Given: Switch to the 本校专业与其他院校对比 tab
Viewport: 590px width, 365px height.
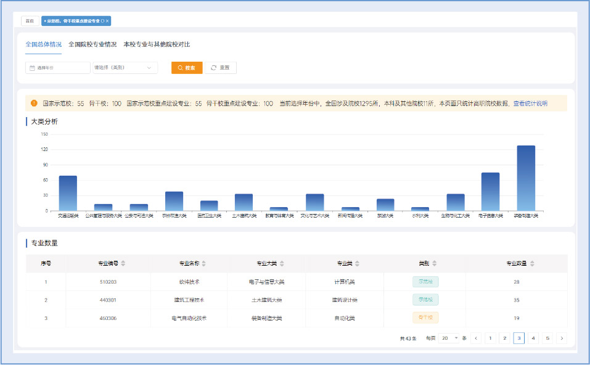Looking at the screenshot, I should pos(157,44).
